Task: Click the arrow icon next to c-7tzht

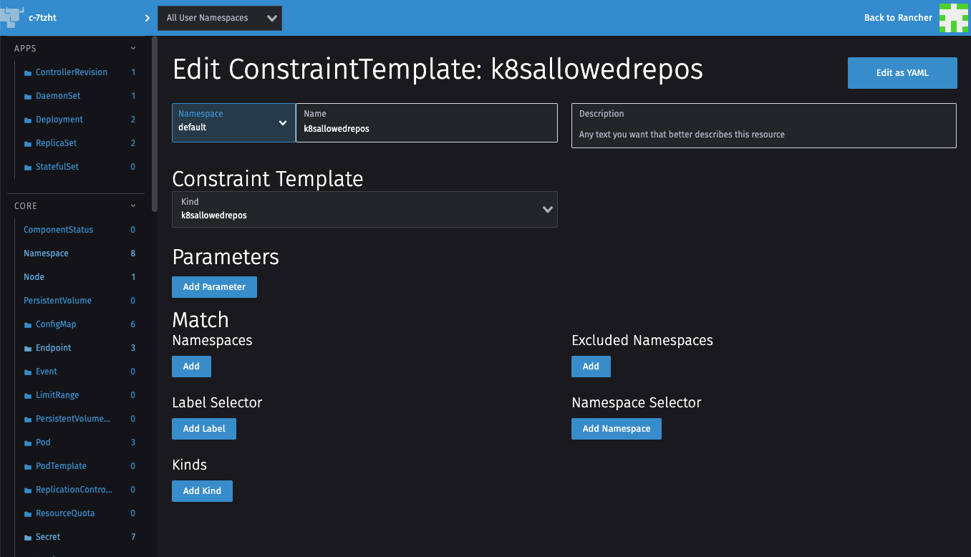Action: point(148,18)
